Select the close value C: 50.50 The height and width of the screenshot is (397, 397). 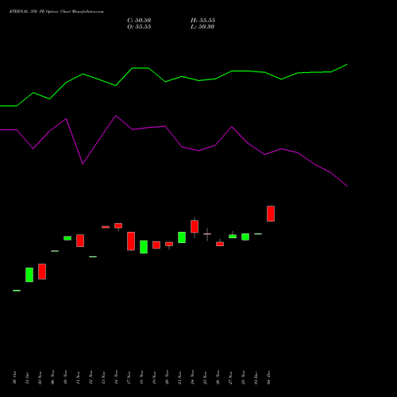[x=139, y=21]
